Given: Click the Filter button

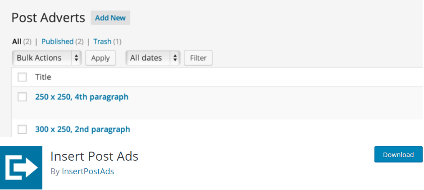Looking at the screenshot, I should 198,58.
